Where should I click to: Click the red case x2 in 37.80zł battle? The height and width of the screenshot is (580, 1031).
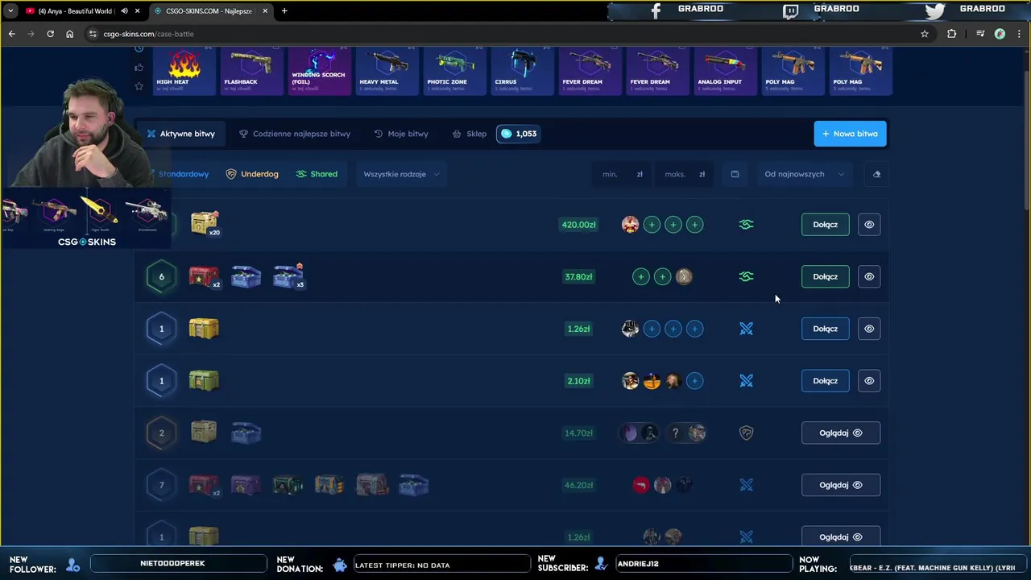point(205,276)
